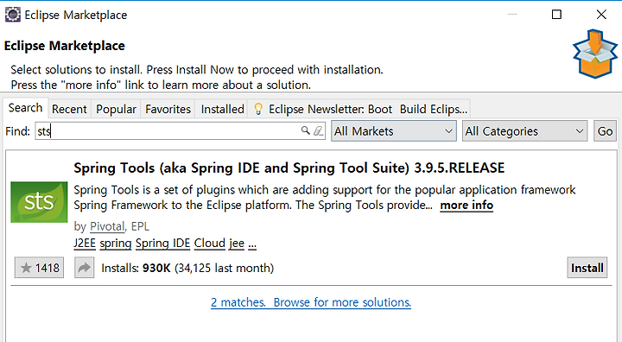Click the Pivotal author link

(x=107, y=226)
